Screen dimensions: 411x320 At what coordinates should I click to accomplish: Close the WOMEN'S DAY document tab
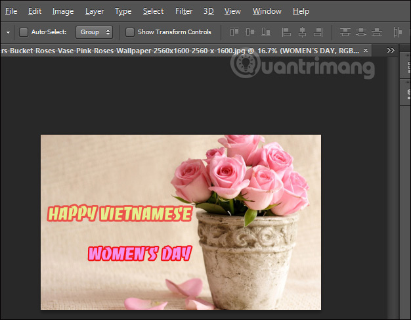point(366,50)
